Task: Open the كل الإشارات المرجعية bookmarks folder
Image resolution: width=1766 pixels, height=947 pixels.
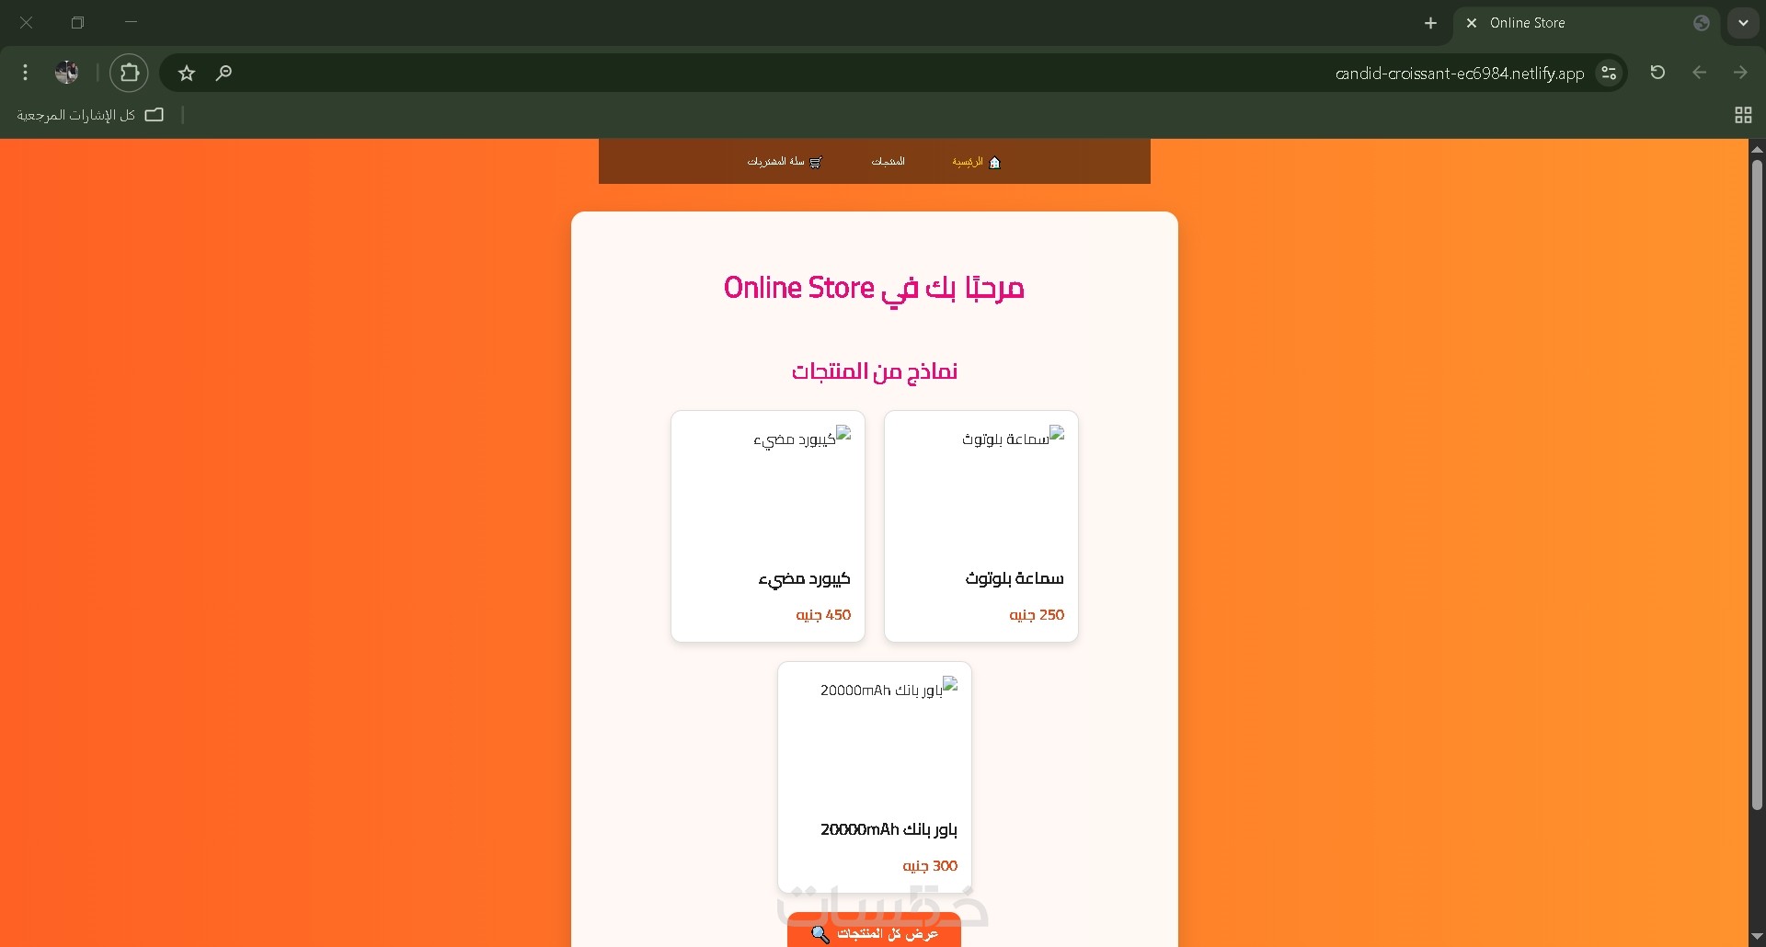Action: (90, 115)
